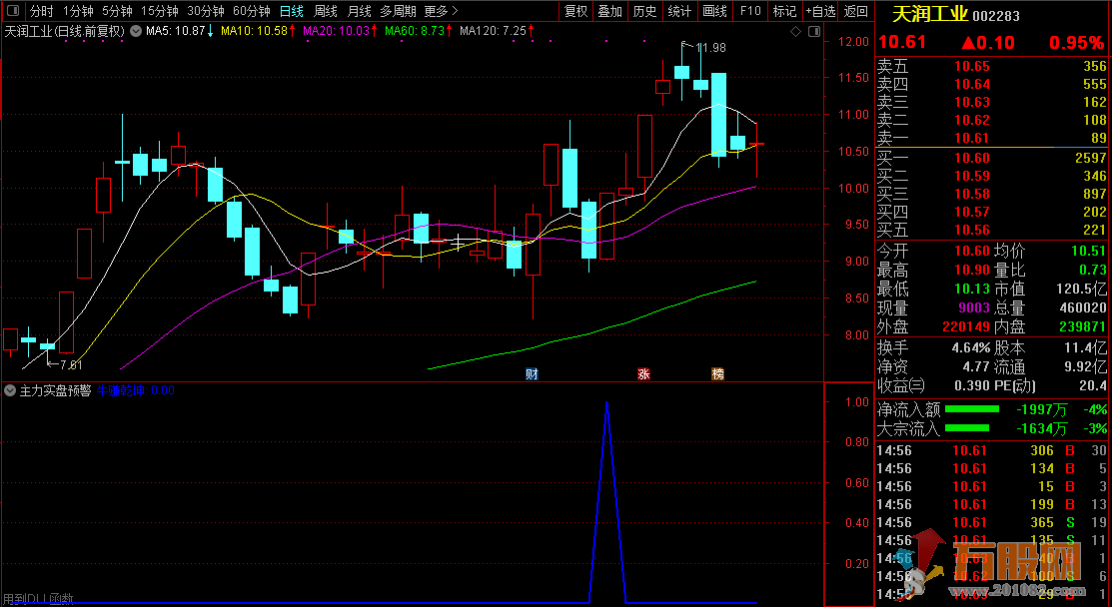The width and height of the screenshot is (1112, 607).
Task: Add stock with +自选 button
Action: tap(820, 11)
